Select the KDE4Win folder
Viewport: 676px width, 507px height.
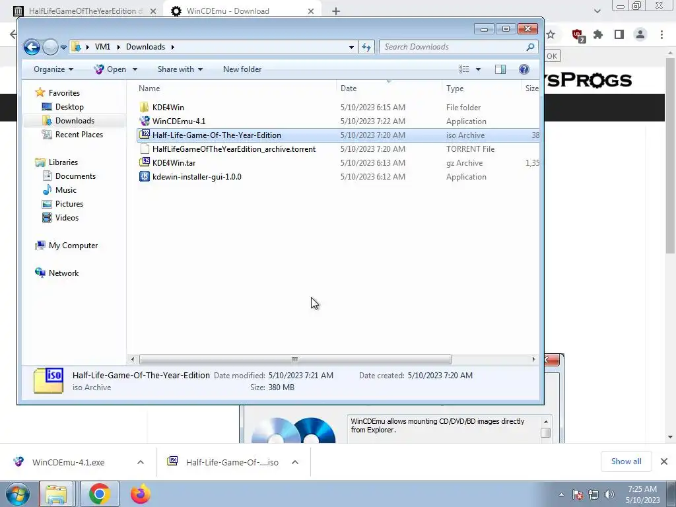pos(168,108)
